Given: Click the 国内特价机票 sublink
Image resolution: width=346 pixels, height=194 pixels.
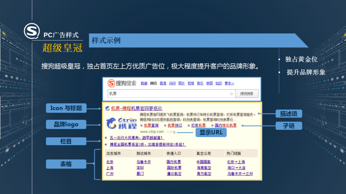Looking at the screenshot, I should pyautogui.click(x=226, y=125).
